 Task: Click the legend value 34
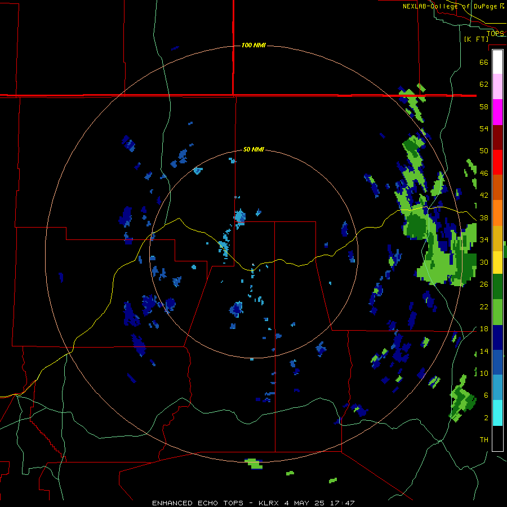click(x=484, y=240)
